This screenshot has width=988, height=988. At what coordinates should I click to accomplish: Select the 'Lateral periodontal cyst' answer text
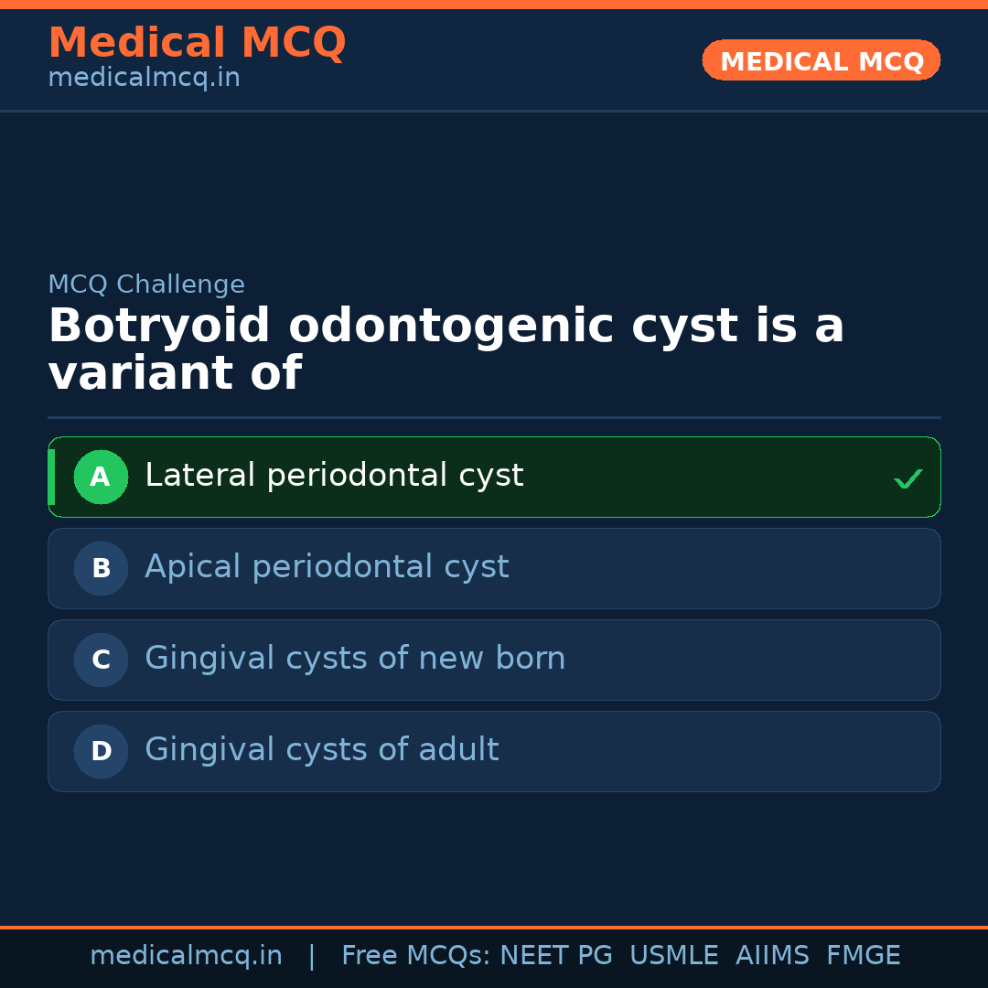click(x=334, y=476)
